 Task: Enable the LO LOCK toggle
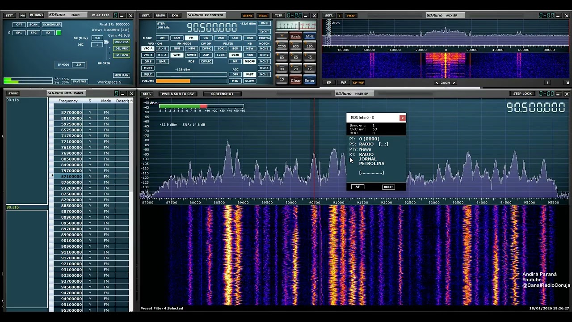[x=122, y=55]
